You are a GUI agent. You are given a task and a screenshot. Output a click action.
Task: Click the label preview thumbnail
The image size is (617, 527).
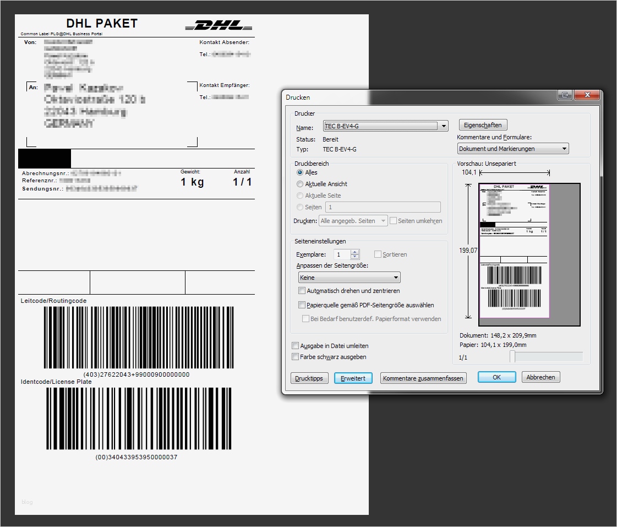514,251
